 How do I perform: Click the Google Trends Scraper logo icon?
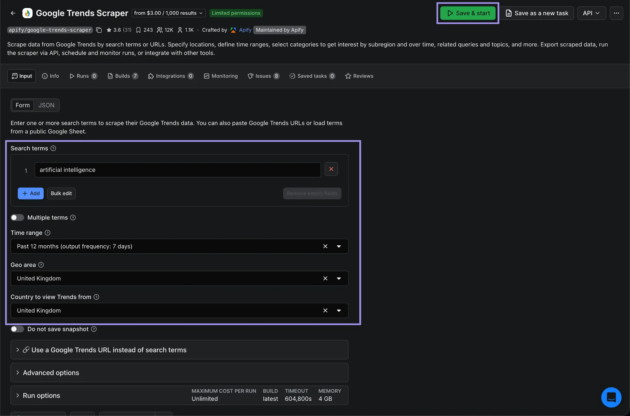[x=27, y=13]
